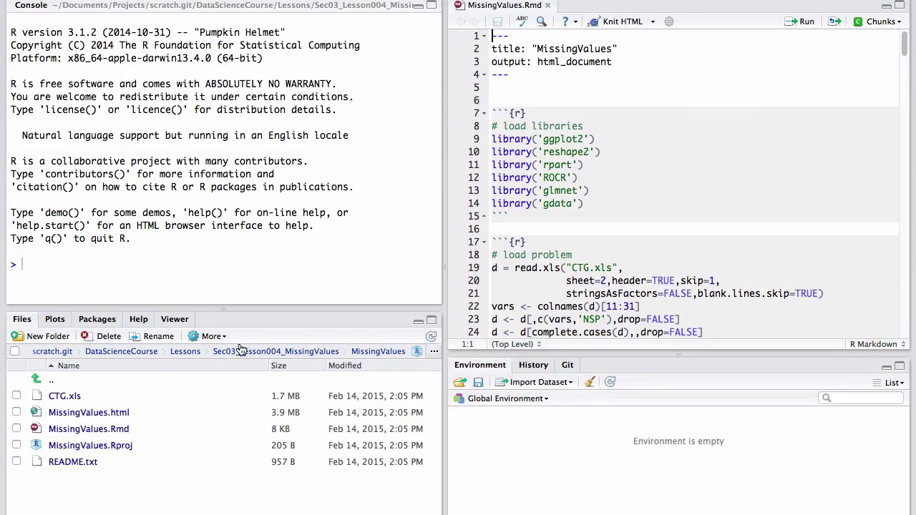Select the Files tab
916x515 pixels.
22,319
